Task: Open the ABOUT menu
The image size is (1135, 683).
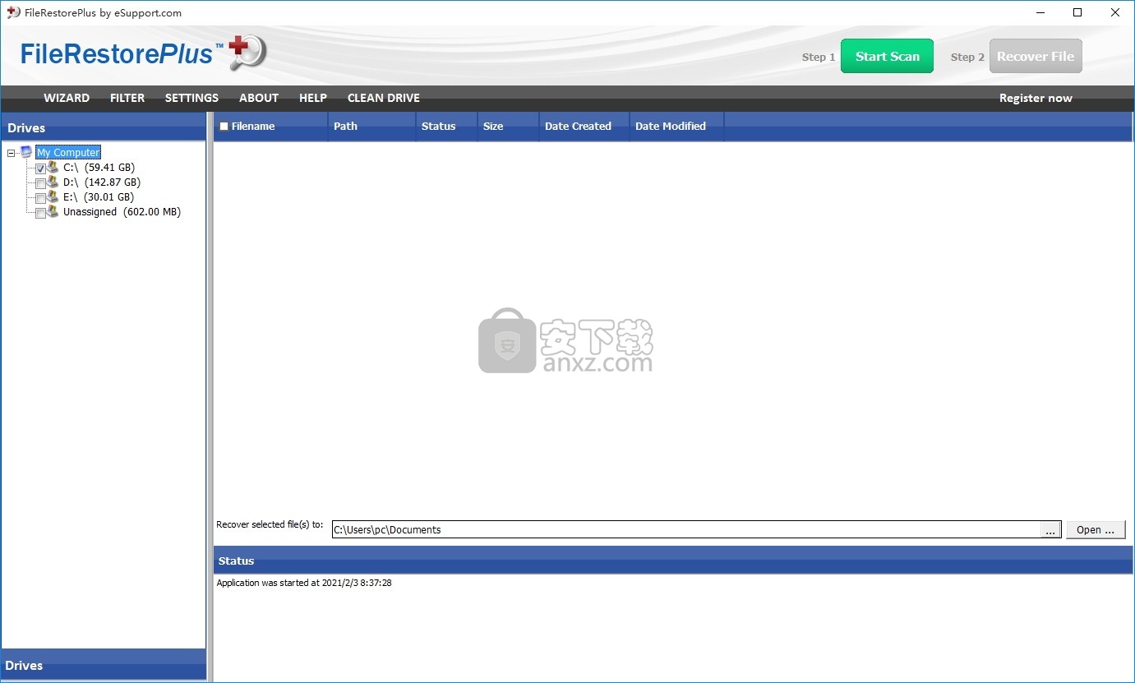Action: coord(259,98)
